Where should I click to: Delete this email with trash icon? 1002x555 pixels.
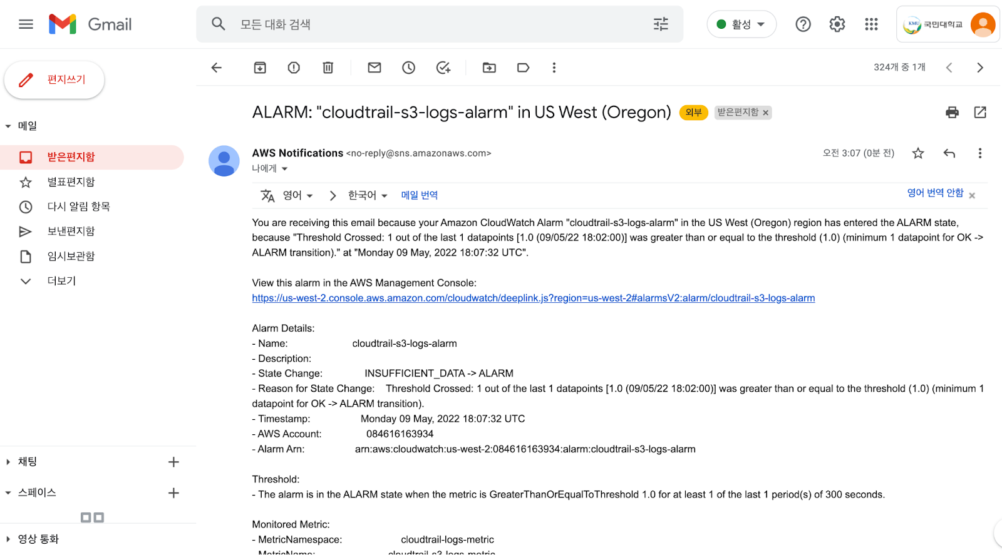[328, 68]
